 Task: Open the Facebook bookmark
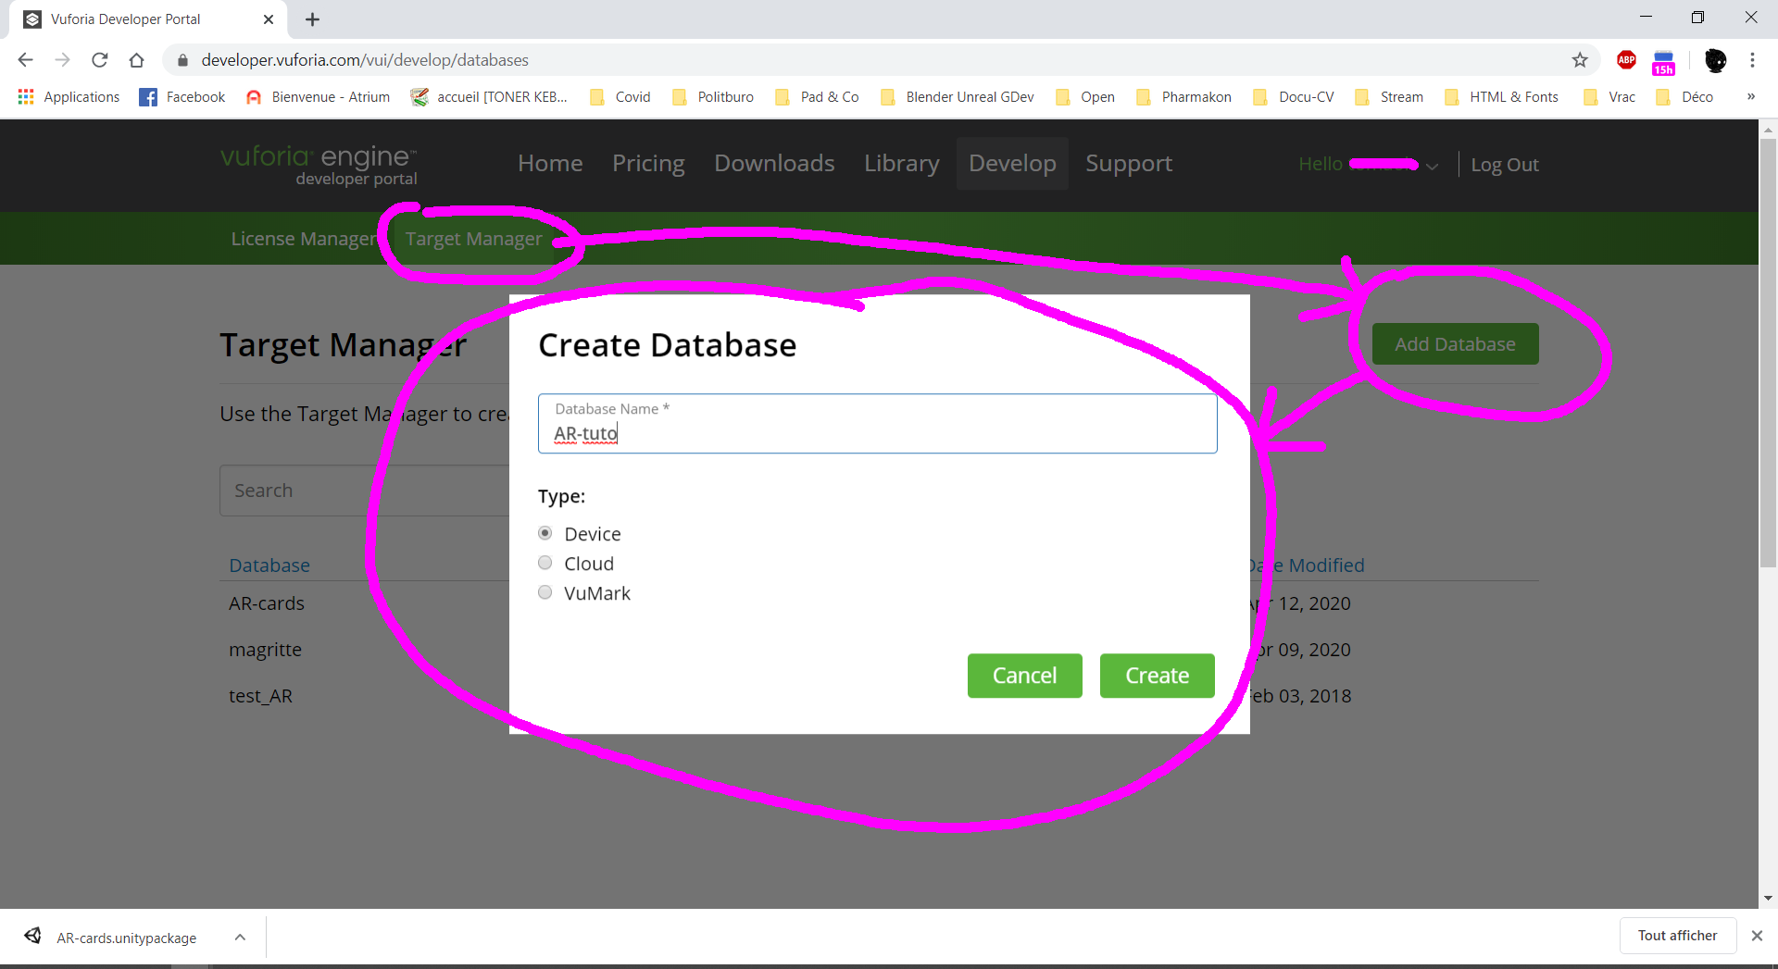coord(182,97)
